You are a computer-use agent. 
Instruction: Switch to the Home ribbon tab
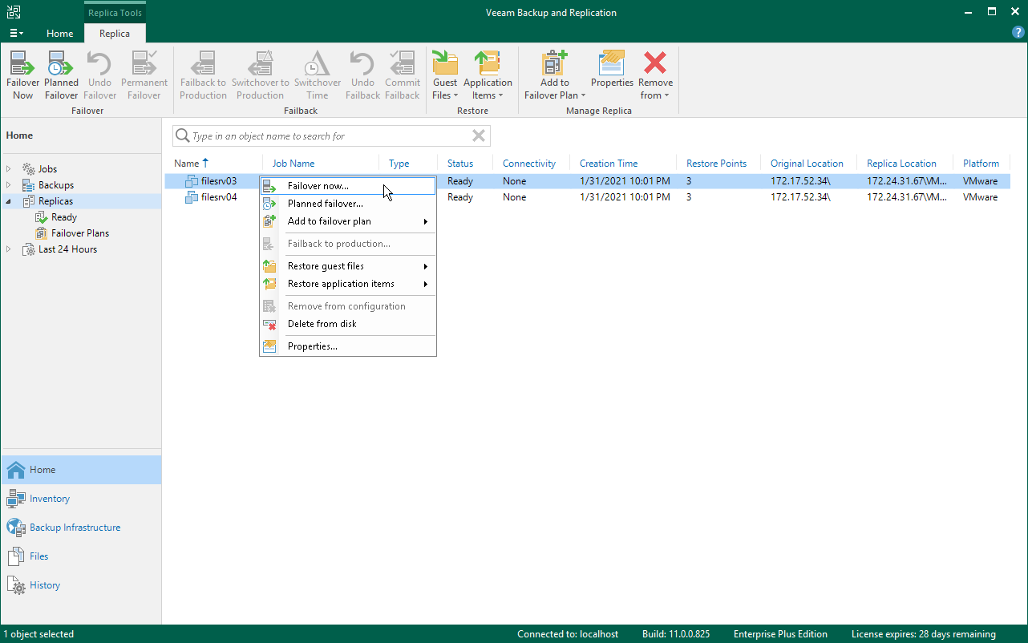click(59, 34)
